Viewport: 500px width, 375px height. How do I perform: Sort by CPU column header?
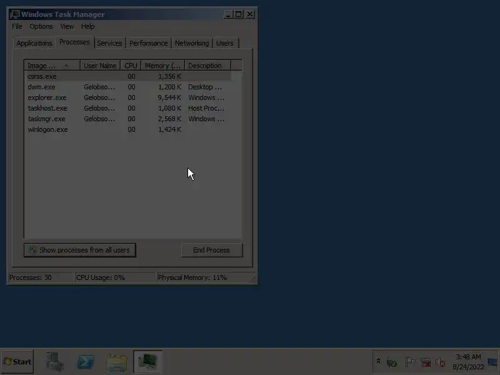coord(131,66)
